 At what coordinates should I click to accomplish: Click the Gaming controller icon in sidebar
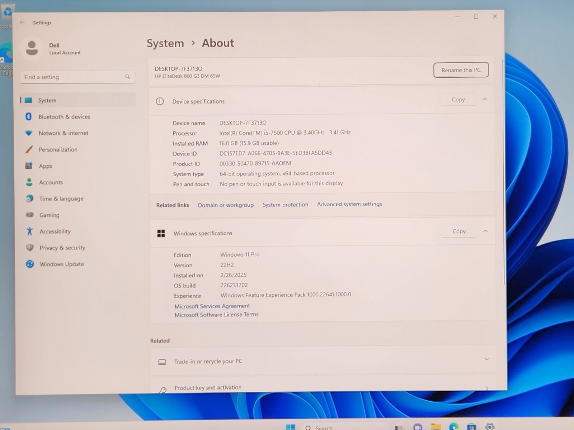[29, 215]
